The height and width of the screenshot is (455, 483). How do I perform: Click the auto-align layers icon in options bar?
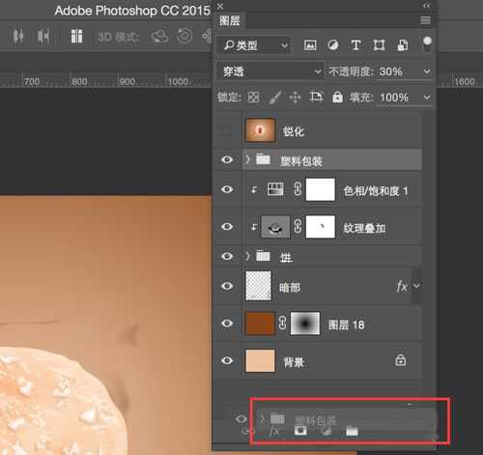pos(76,36)
